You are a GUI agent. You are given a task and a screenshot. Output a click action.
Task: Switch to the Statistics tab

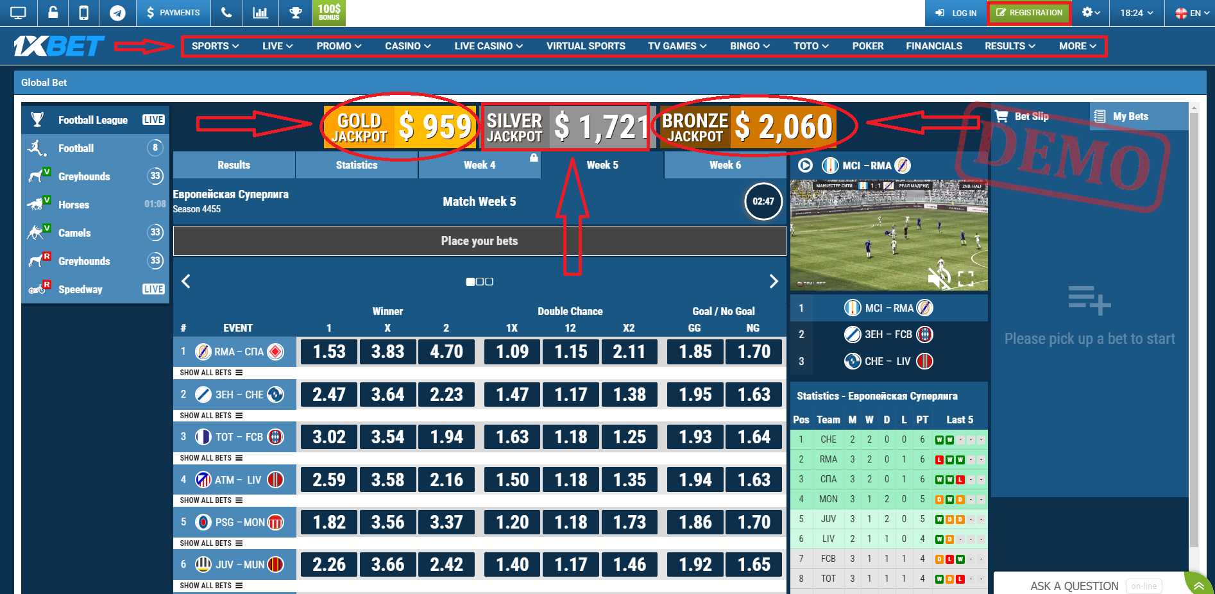(x=357, y=165)
